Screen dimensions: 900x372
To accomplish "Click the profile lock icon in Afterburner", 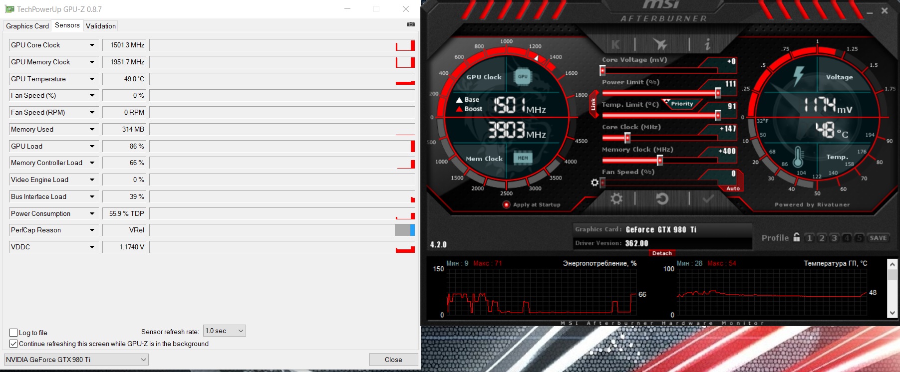I will coord(797,237).
